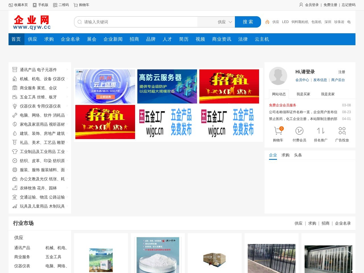
Task: Open the 免费企业会员服务 announcement
Action: click(283, 105)
